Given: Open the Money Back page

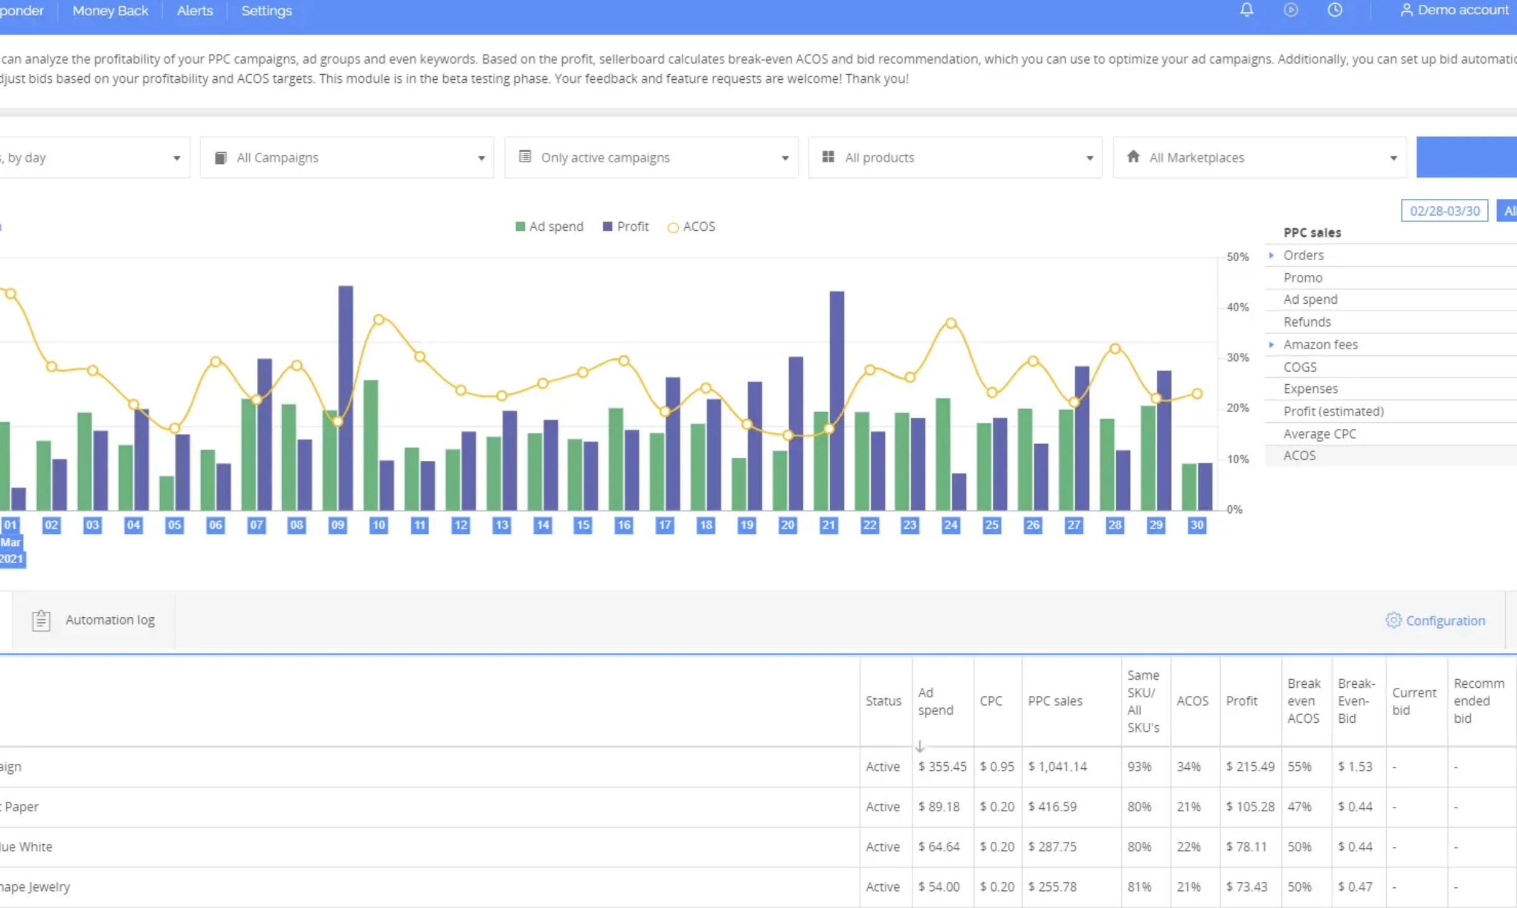Looking at the screenshot, I should coord(110,11).
